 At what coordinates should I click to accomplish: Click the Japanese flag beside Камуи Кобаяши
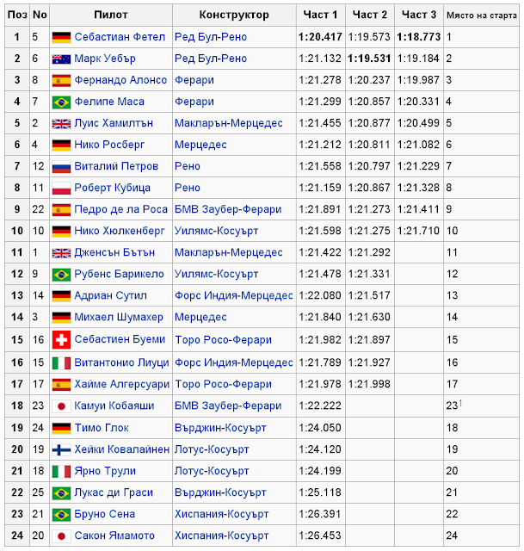(61, 406)
